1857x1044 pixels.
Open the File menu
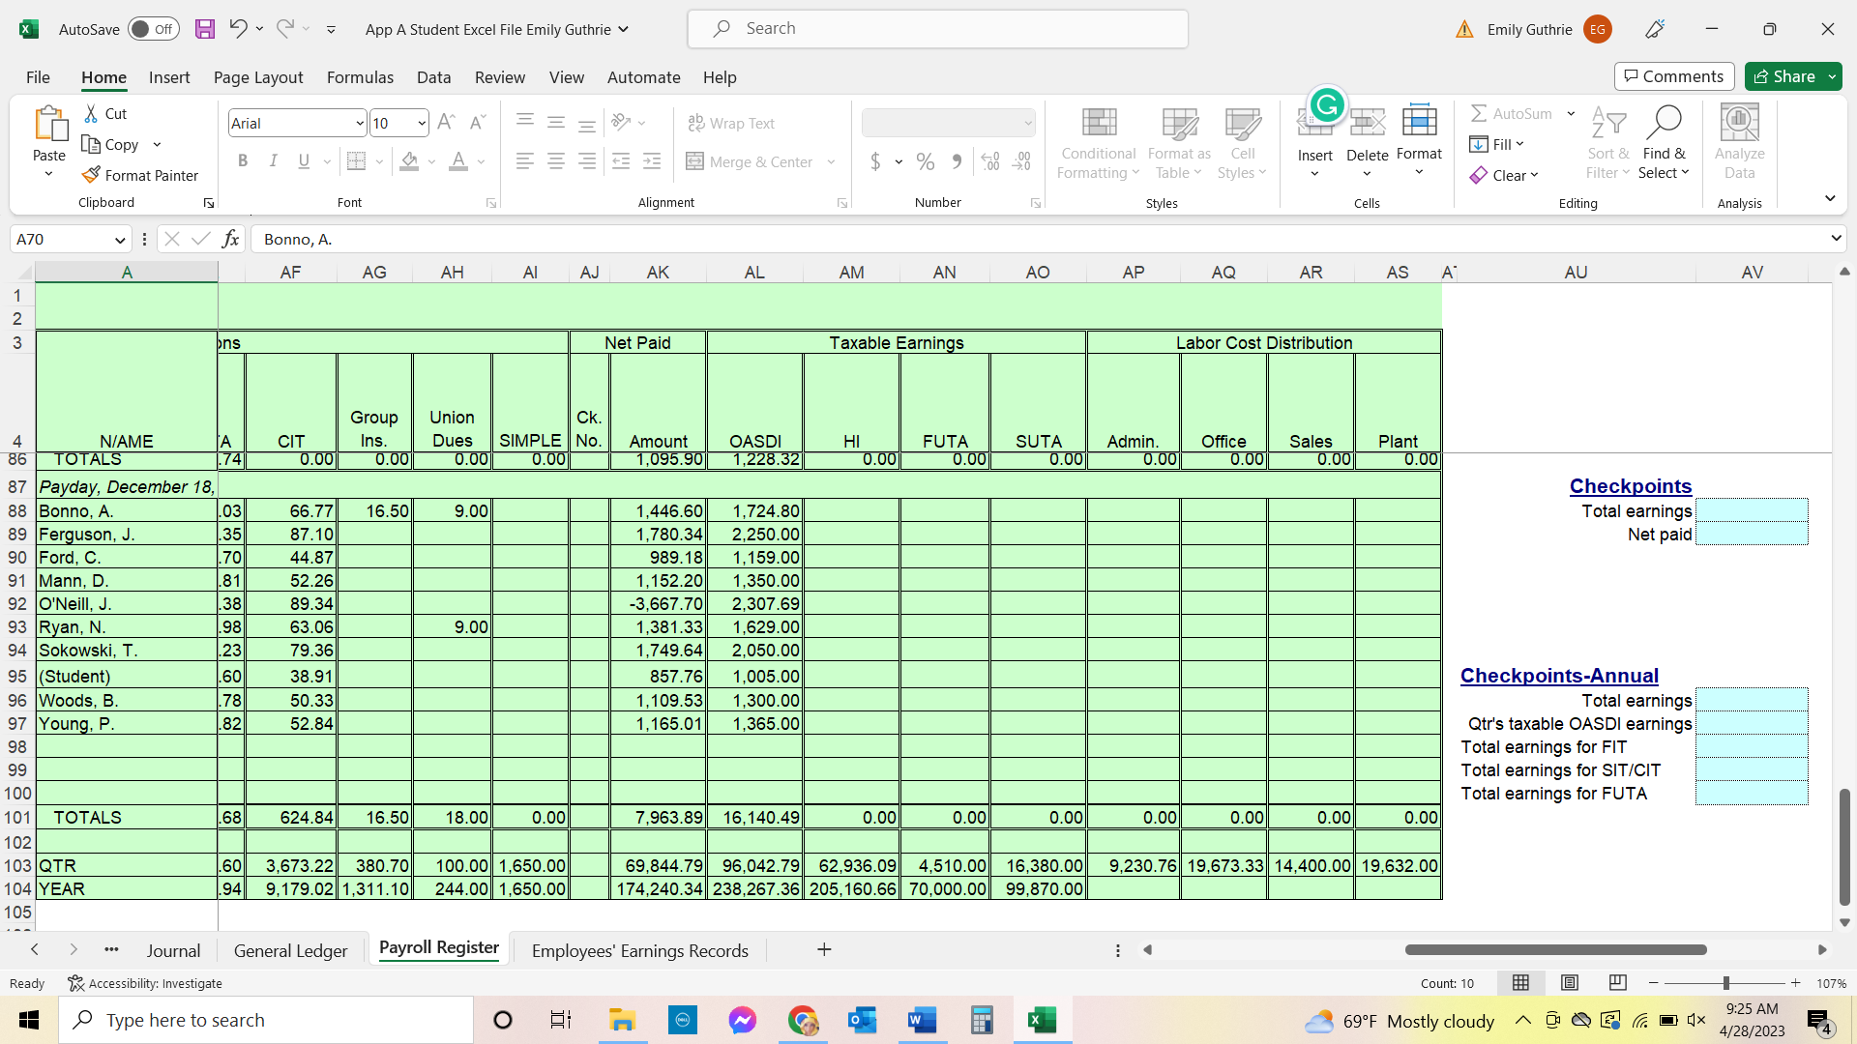pyautogui.click(x=38, y=77)
